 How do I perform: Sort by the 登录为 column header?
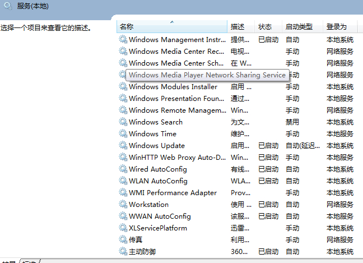click(x=341, y=27)
